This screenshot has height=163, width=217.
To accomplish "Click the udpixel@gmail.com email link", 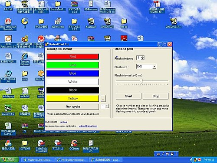I will pos(88,126).
